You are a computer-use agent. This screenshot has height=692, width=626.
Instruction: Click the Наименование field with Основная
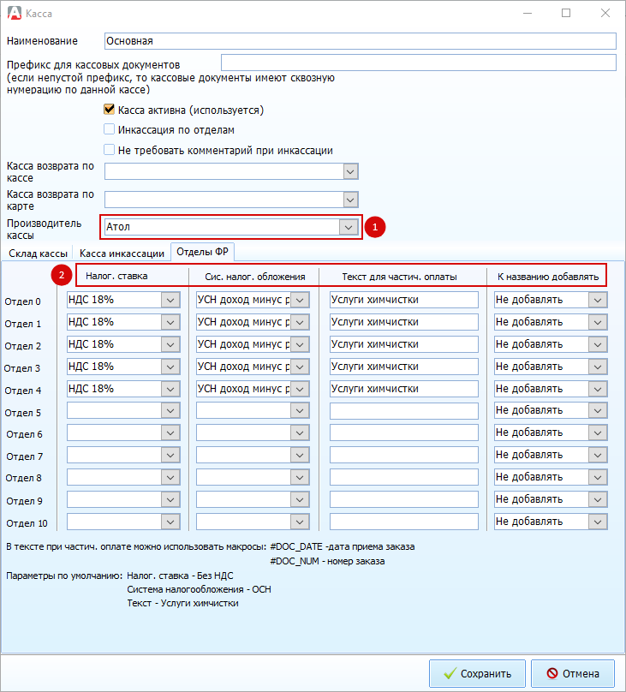pos(360,41)
